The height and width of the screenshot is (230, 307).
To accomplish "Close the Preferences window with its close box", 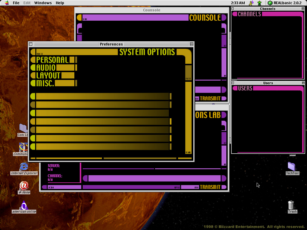I will [x=31, y=44].
